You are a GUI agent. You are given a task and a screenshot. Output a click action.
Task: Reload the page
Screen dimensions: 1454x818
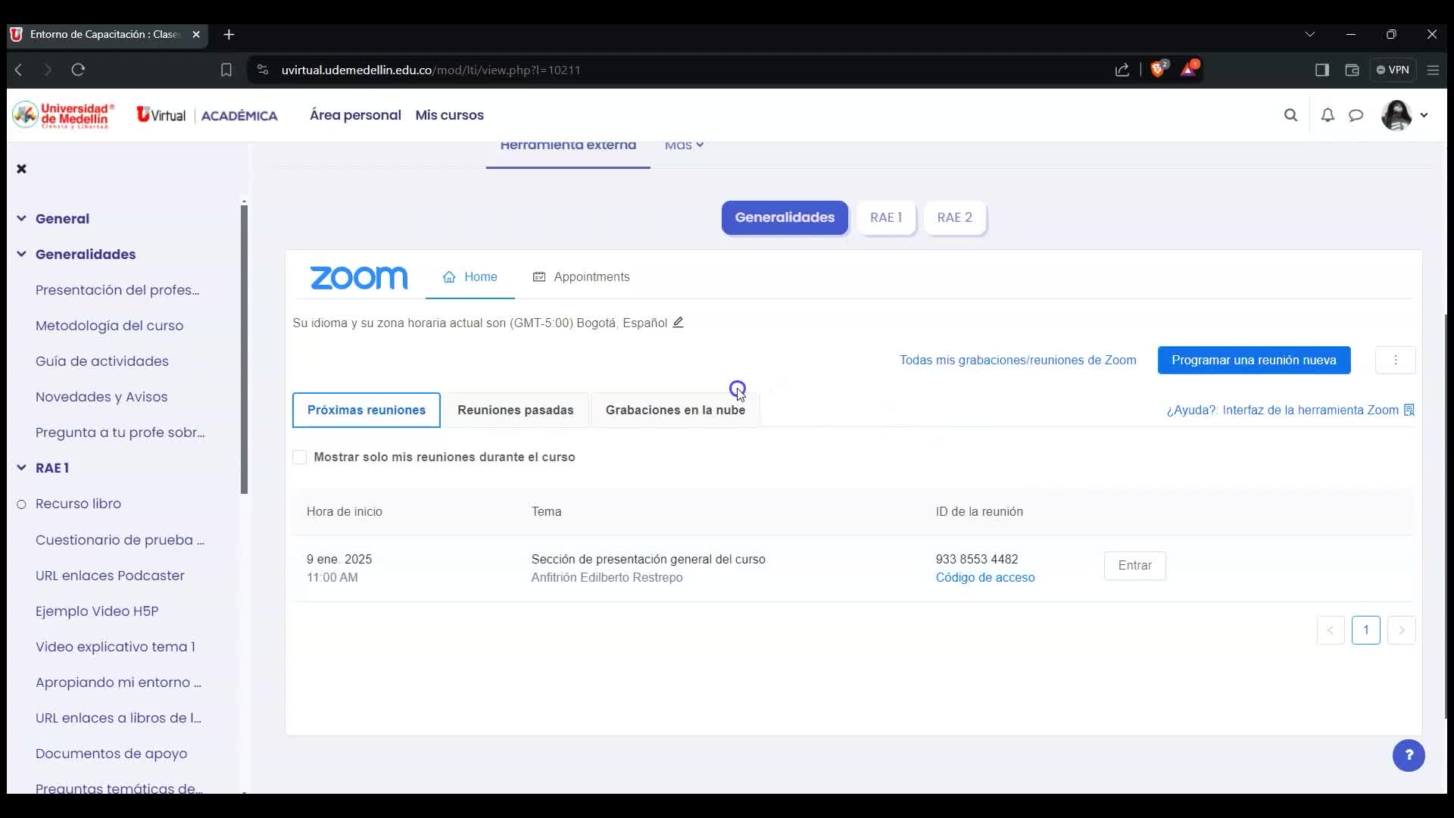point(78,70)
